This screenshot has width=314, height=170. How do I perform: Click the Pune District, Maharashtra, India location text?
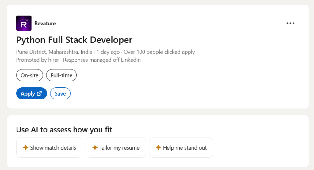pyautogui.click(x=54, y=52)
